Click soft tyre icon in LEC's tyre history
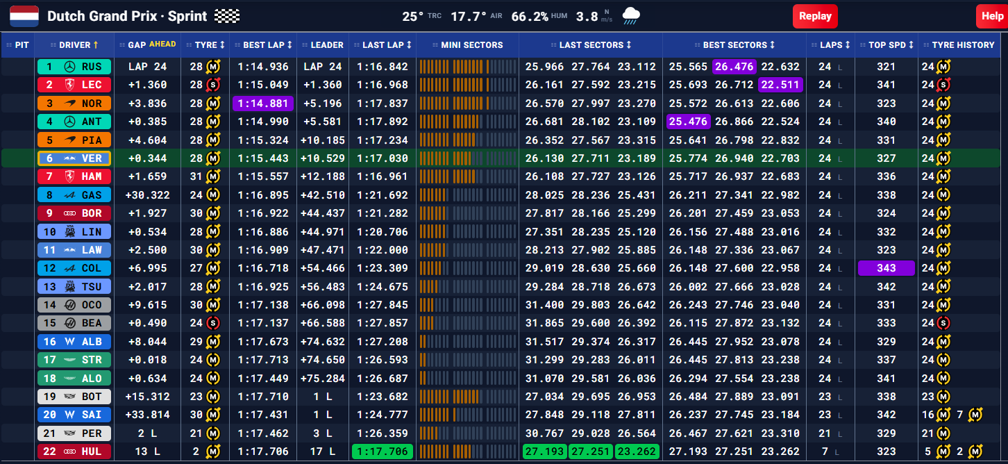 (x=943, y=85)
